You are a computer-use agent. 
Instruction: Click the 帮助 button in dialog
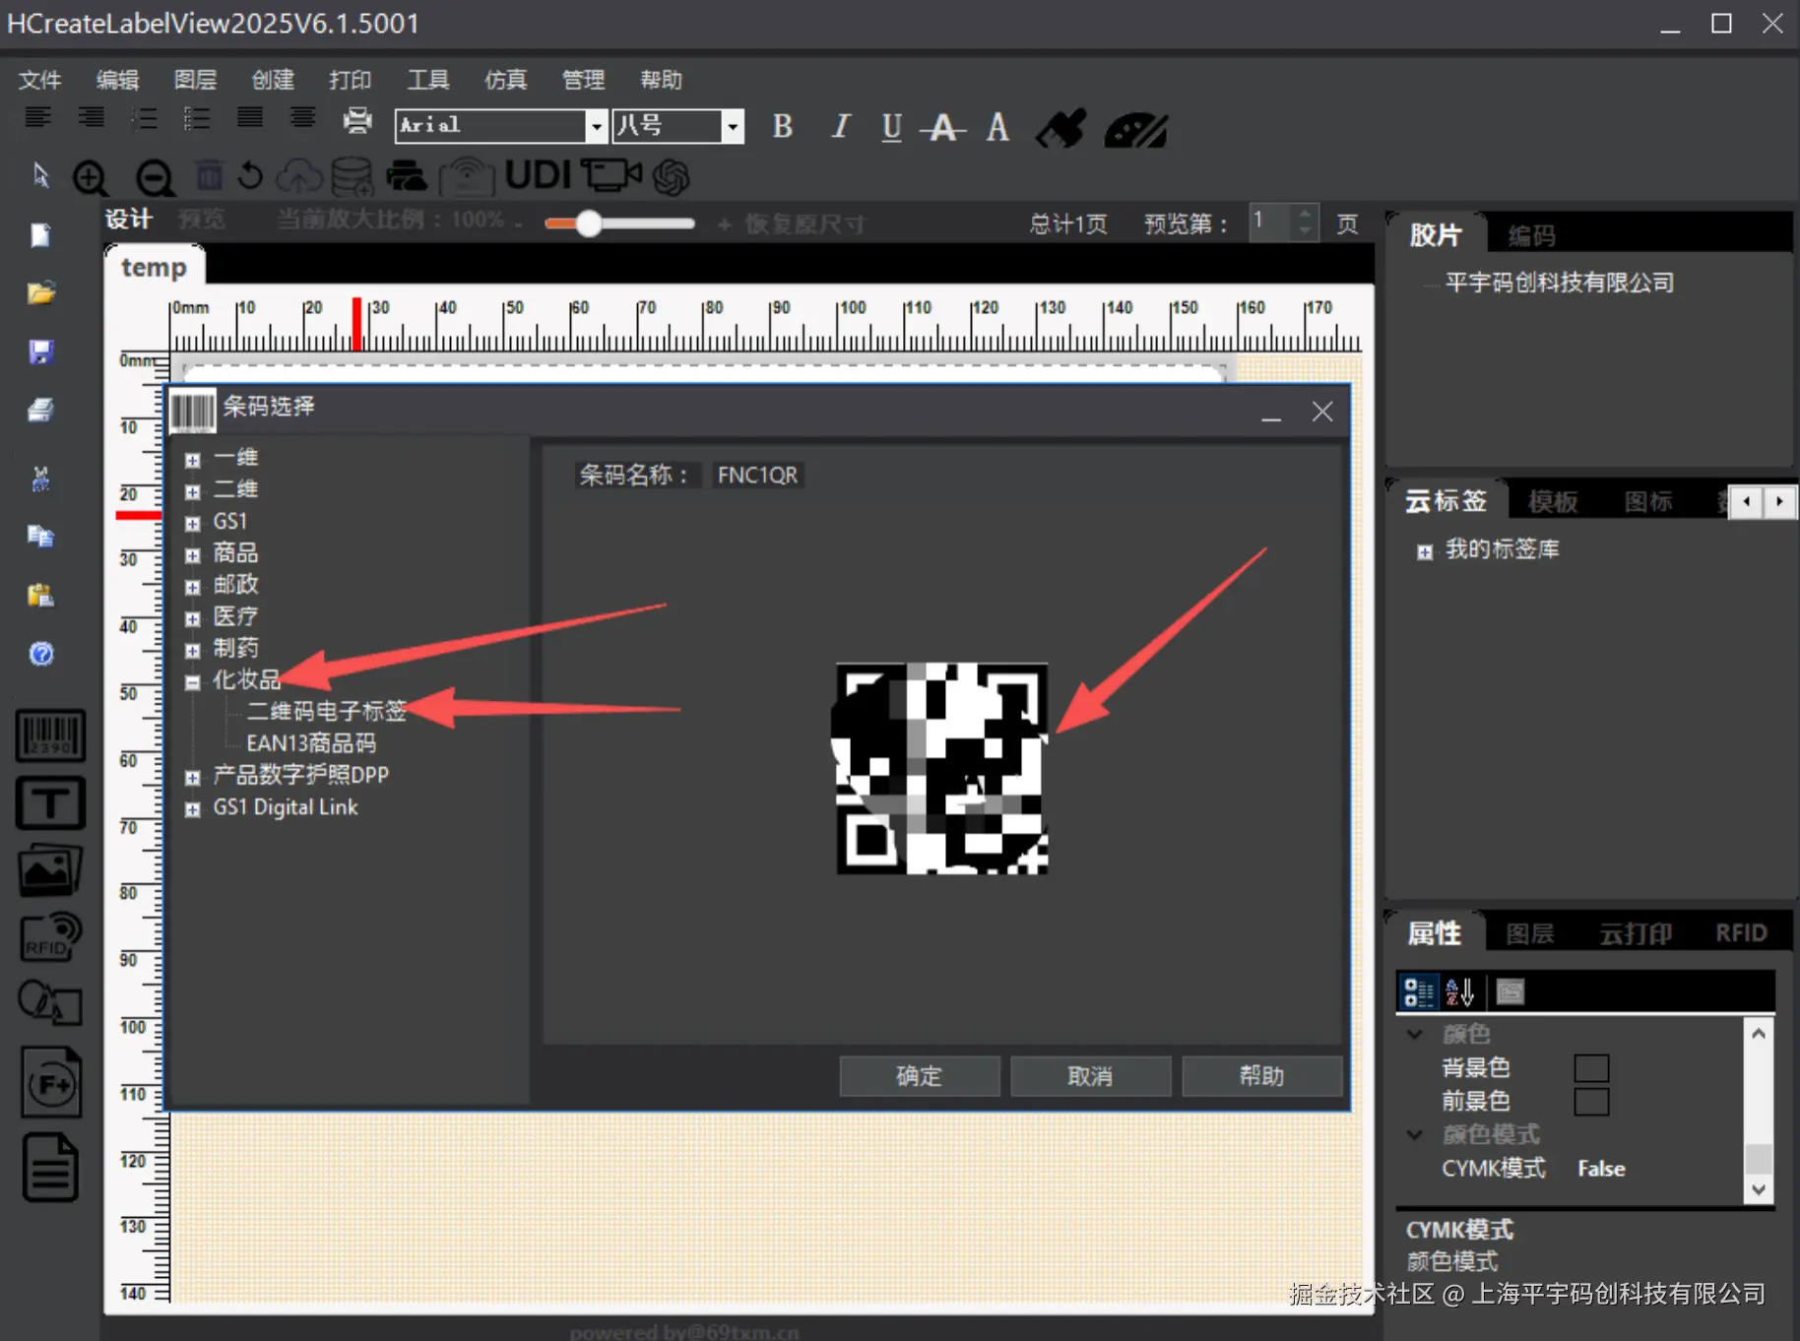coord(1261,1075)
